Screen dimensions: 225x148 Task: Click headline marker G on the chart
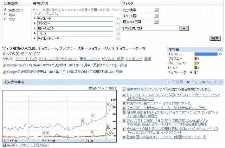[x=44, y=133]
